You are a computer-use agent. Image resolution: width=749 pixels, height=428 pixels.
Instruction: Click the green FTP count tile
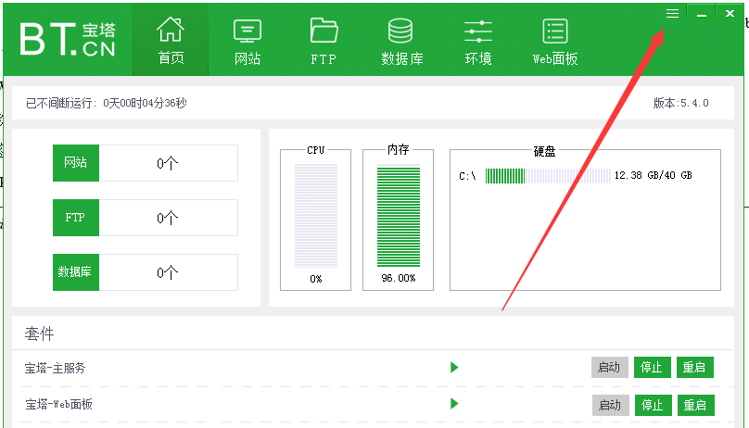pyautogui.click(x=76, y=218)
